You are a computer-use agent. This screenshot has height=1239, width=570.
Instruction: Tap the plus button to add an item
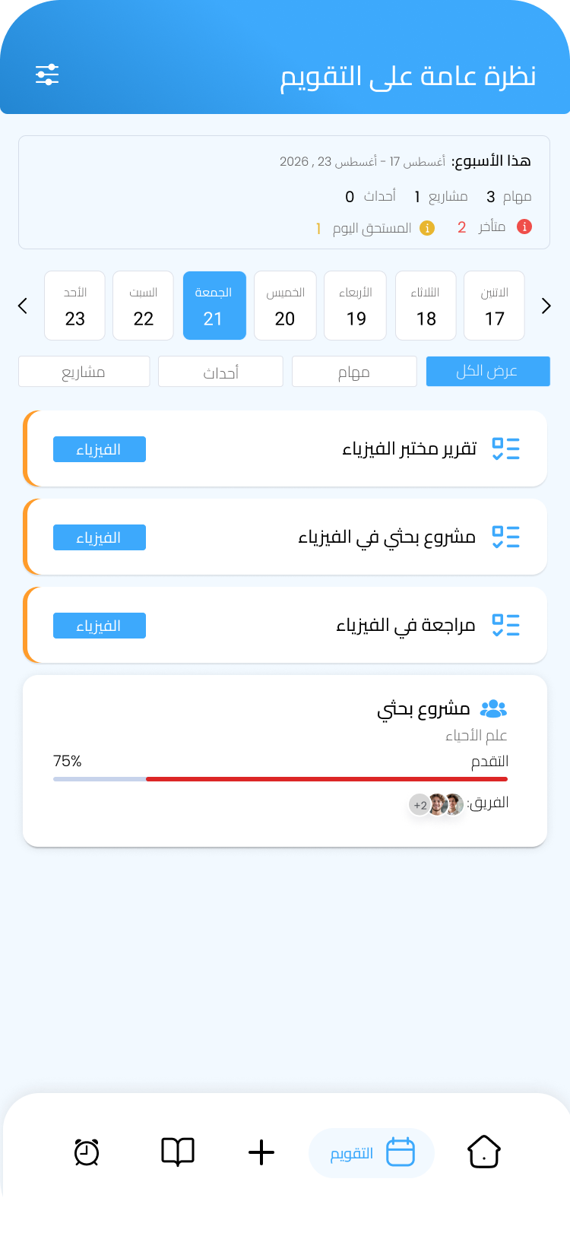[261, 1152]
